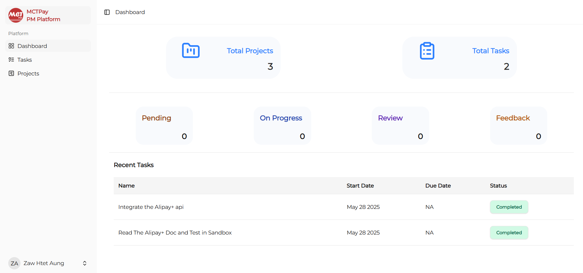
Task: Click the Total Projects folder icon
Action: [191, 51]
